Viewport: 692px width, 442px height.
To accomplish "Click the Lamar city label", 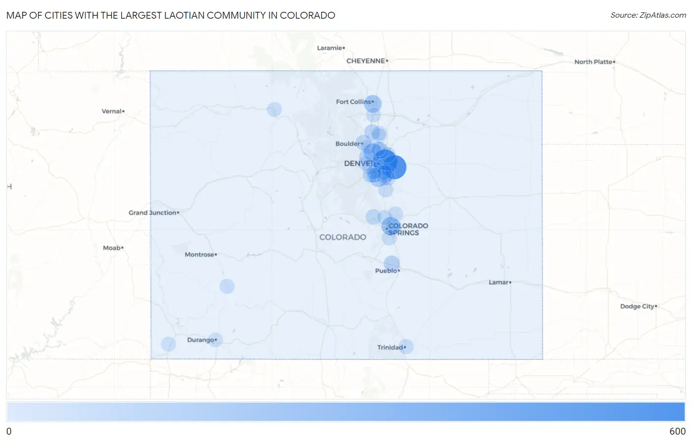I will coord(499,282).
